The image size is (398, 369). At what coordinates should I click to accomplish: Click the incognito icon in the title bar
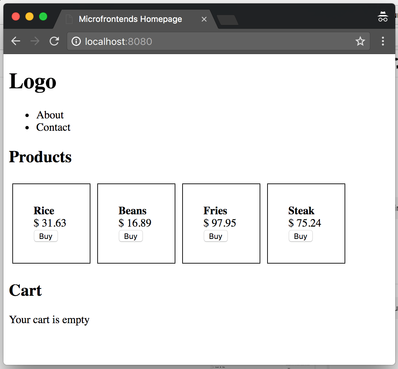pos(383,17)
